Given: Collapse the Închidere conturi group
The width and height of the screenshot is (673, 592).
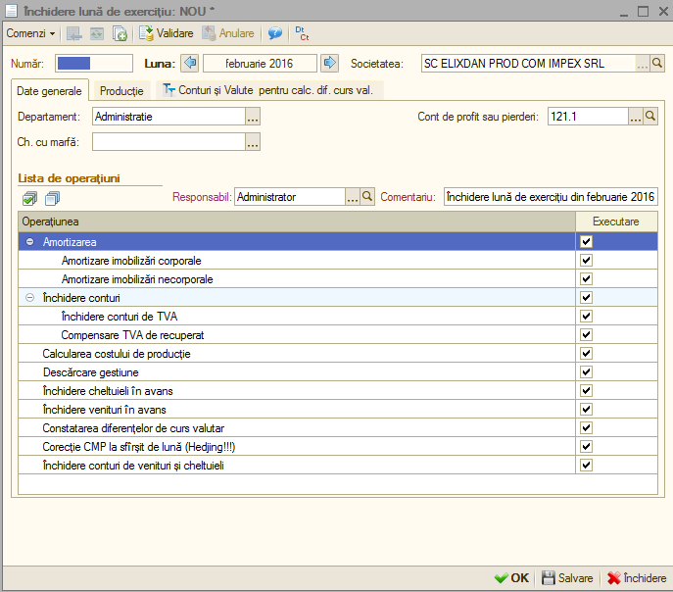Looking at the screenshot, I should 29,298.
